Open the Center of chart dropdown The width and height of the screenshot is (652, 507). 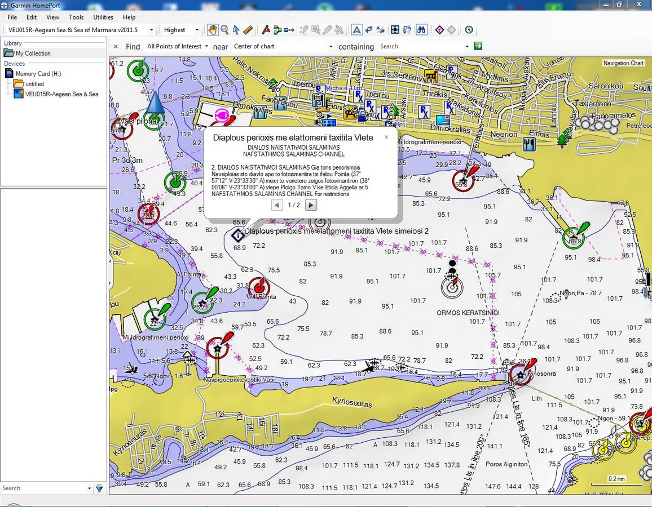[283, 46]
